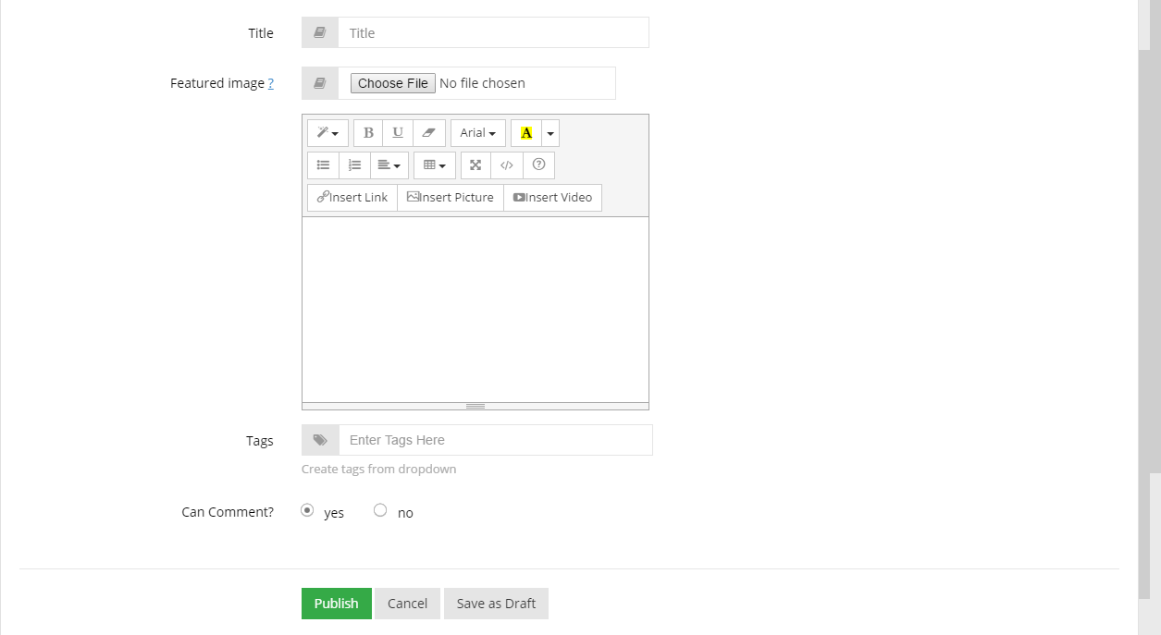Select yes for Can Comment
The image size is (1161, 635).
pyautogui.click(x=307, y=510)
